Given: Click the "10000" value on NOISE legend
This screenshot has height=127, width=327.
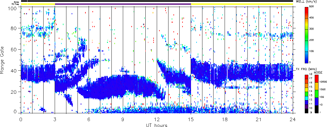Looking at the screenshot, I should (323, 82).
